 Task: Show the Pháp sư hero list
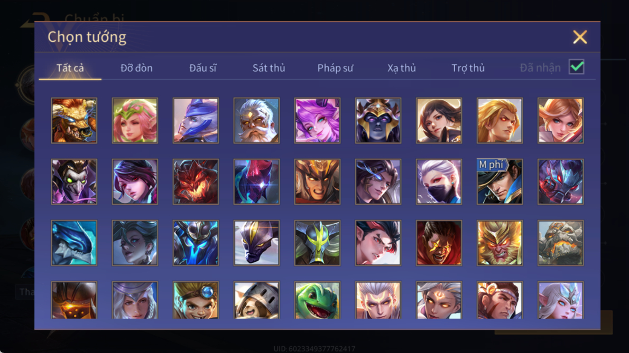tap(335, 68)
